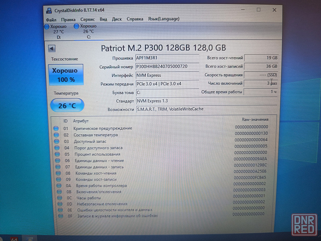Click the Прошивка firmware value field

[167, 58]
